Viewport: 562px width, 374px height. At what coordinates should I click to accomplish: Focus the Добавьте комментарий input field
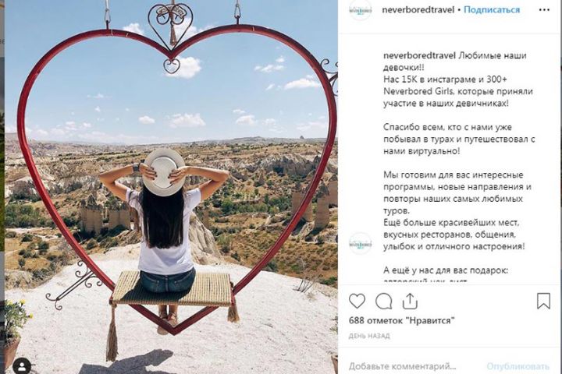(403, 366)
